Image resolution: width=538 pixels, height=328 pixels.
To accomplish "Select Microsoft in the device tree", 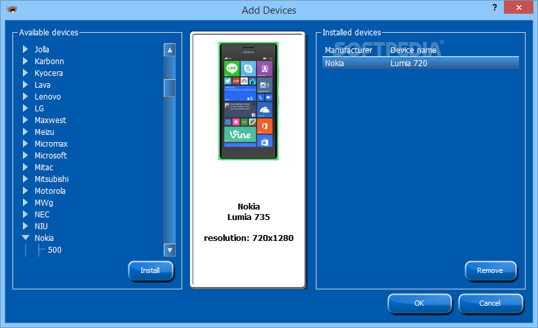I will tap(50, 156).
